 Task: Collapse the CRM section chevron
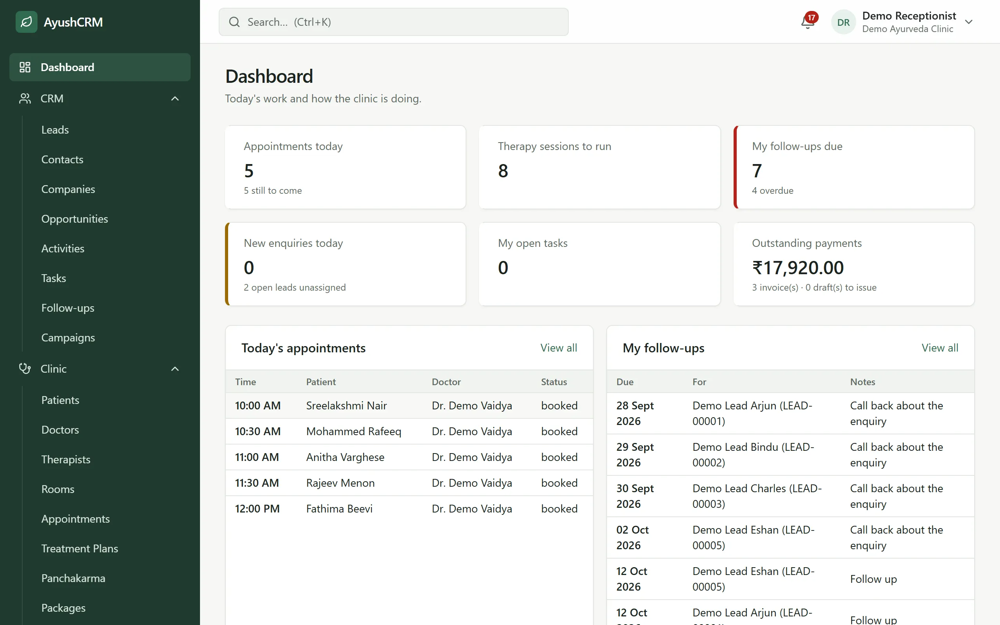(x=175, y=98)
